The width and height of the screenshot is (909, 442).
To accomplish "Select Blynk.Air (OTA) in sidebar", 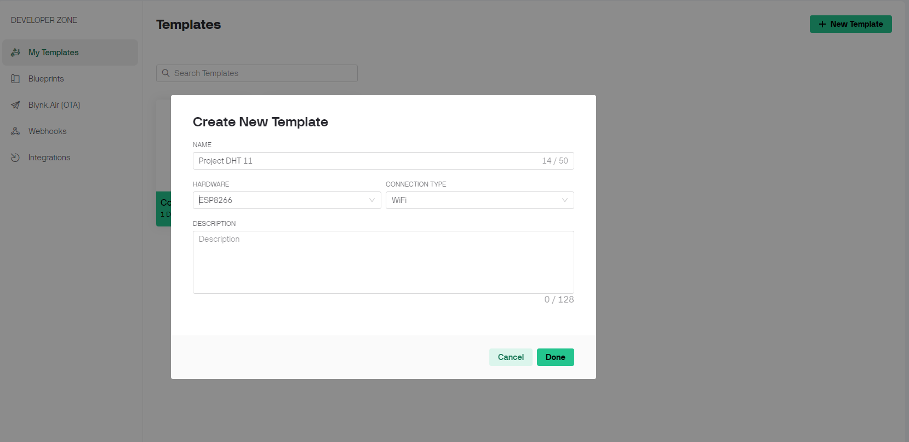I will coord(54,105).
